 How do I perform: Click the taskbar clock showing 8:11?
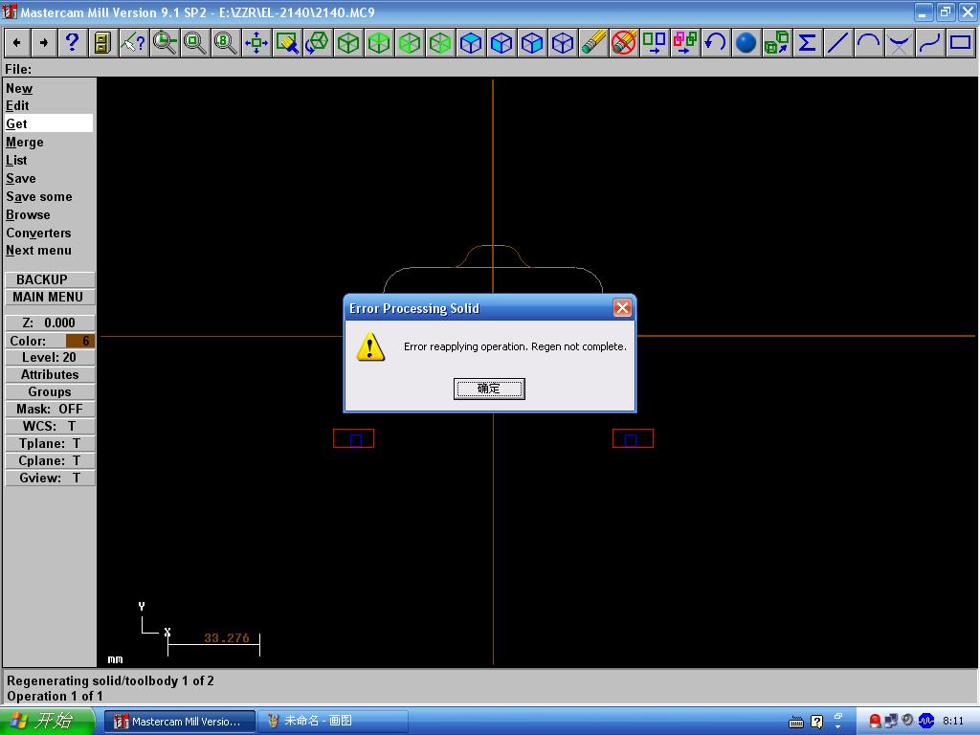[x=953, y=722]
